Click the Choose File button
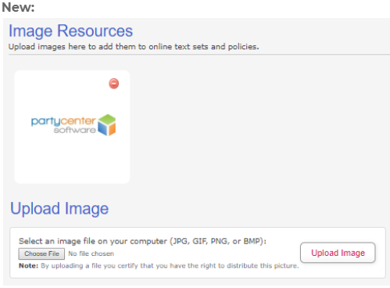390x288 pixels. click(41, 254)
